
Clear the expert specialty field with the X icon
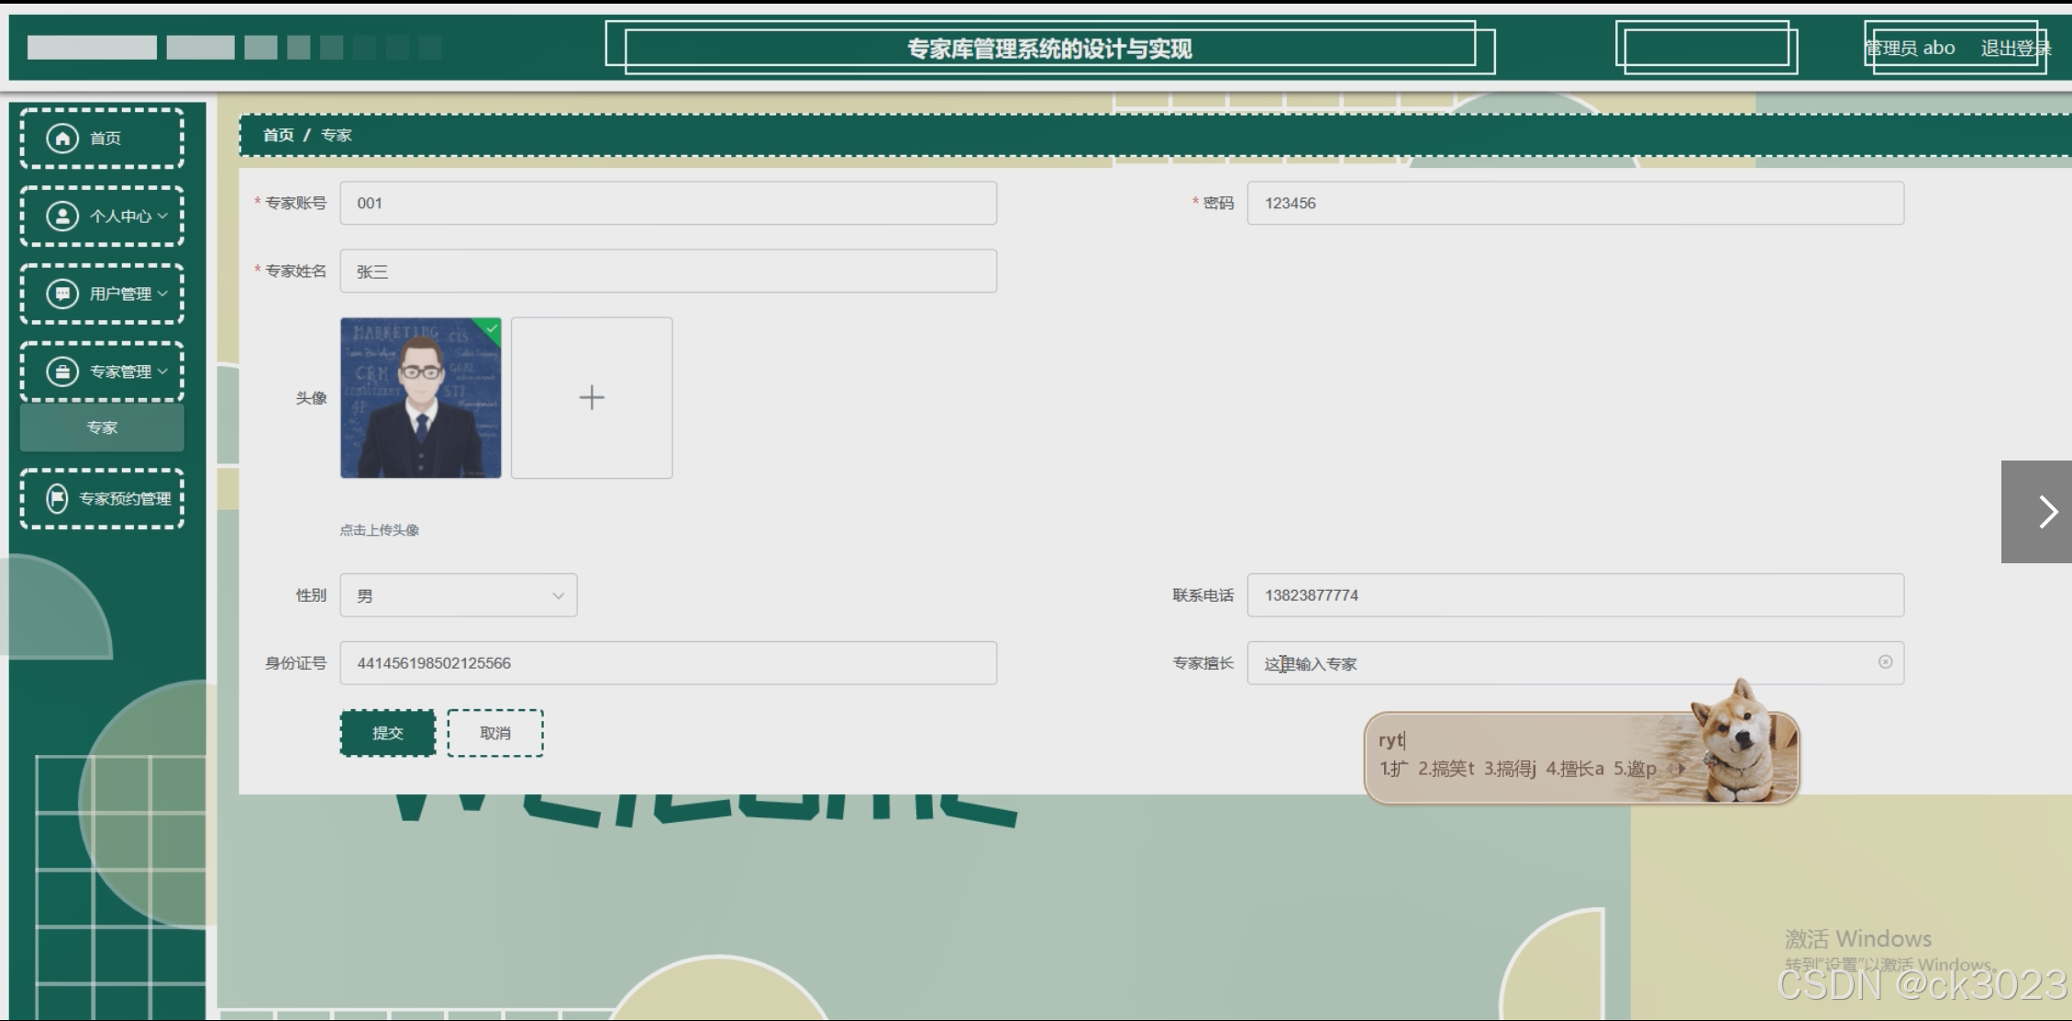pyautogui.click(x=1885, y=661)
